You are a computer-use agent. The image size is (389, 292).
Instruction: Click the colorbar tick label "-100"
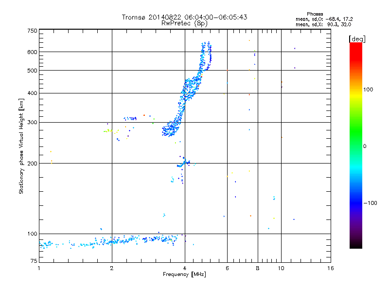click(370, 203)
